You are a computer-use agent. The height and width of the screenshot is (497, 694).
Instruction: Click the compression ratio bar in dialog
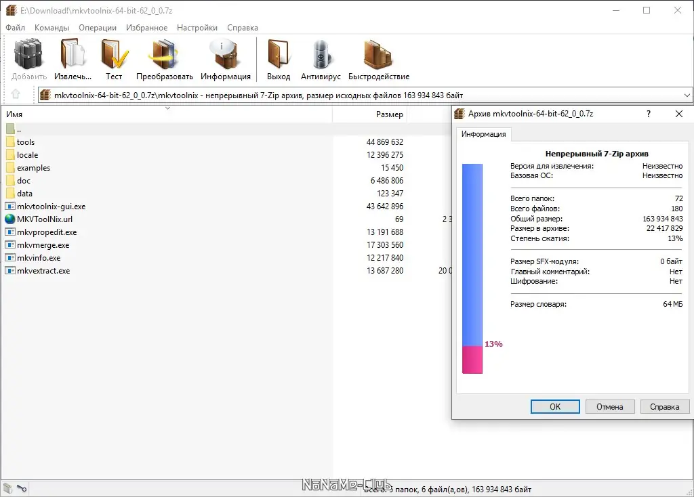472,268
